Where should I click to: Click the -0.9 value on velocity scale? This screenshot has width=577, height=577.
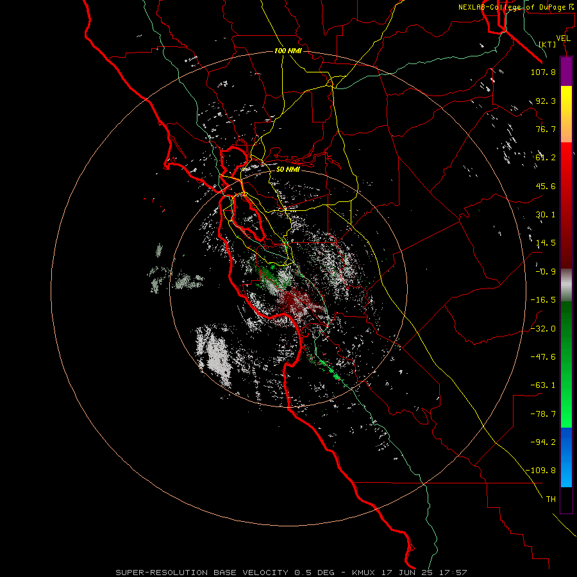tap(546, 272)
